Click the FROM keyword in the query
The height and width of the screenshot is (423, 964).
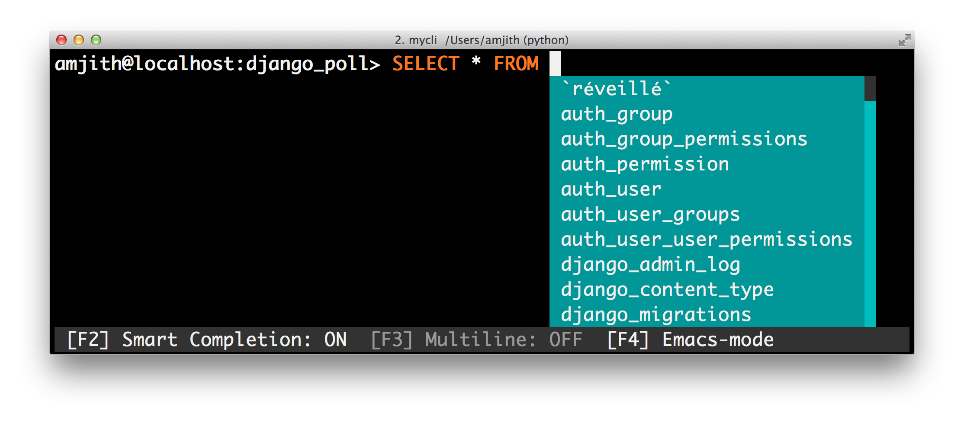(516, 64)
